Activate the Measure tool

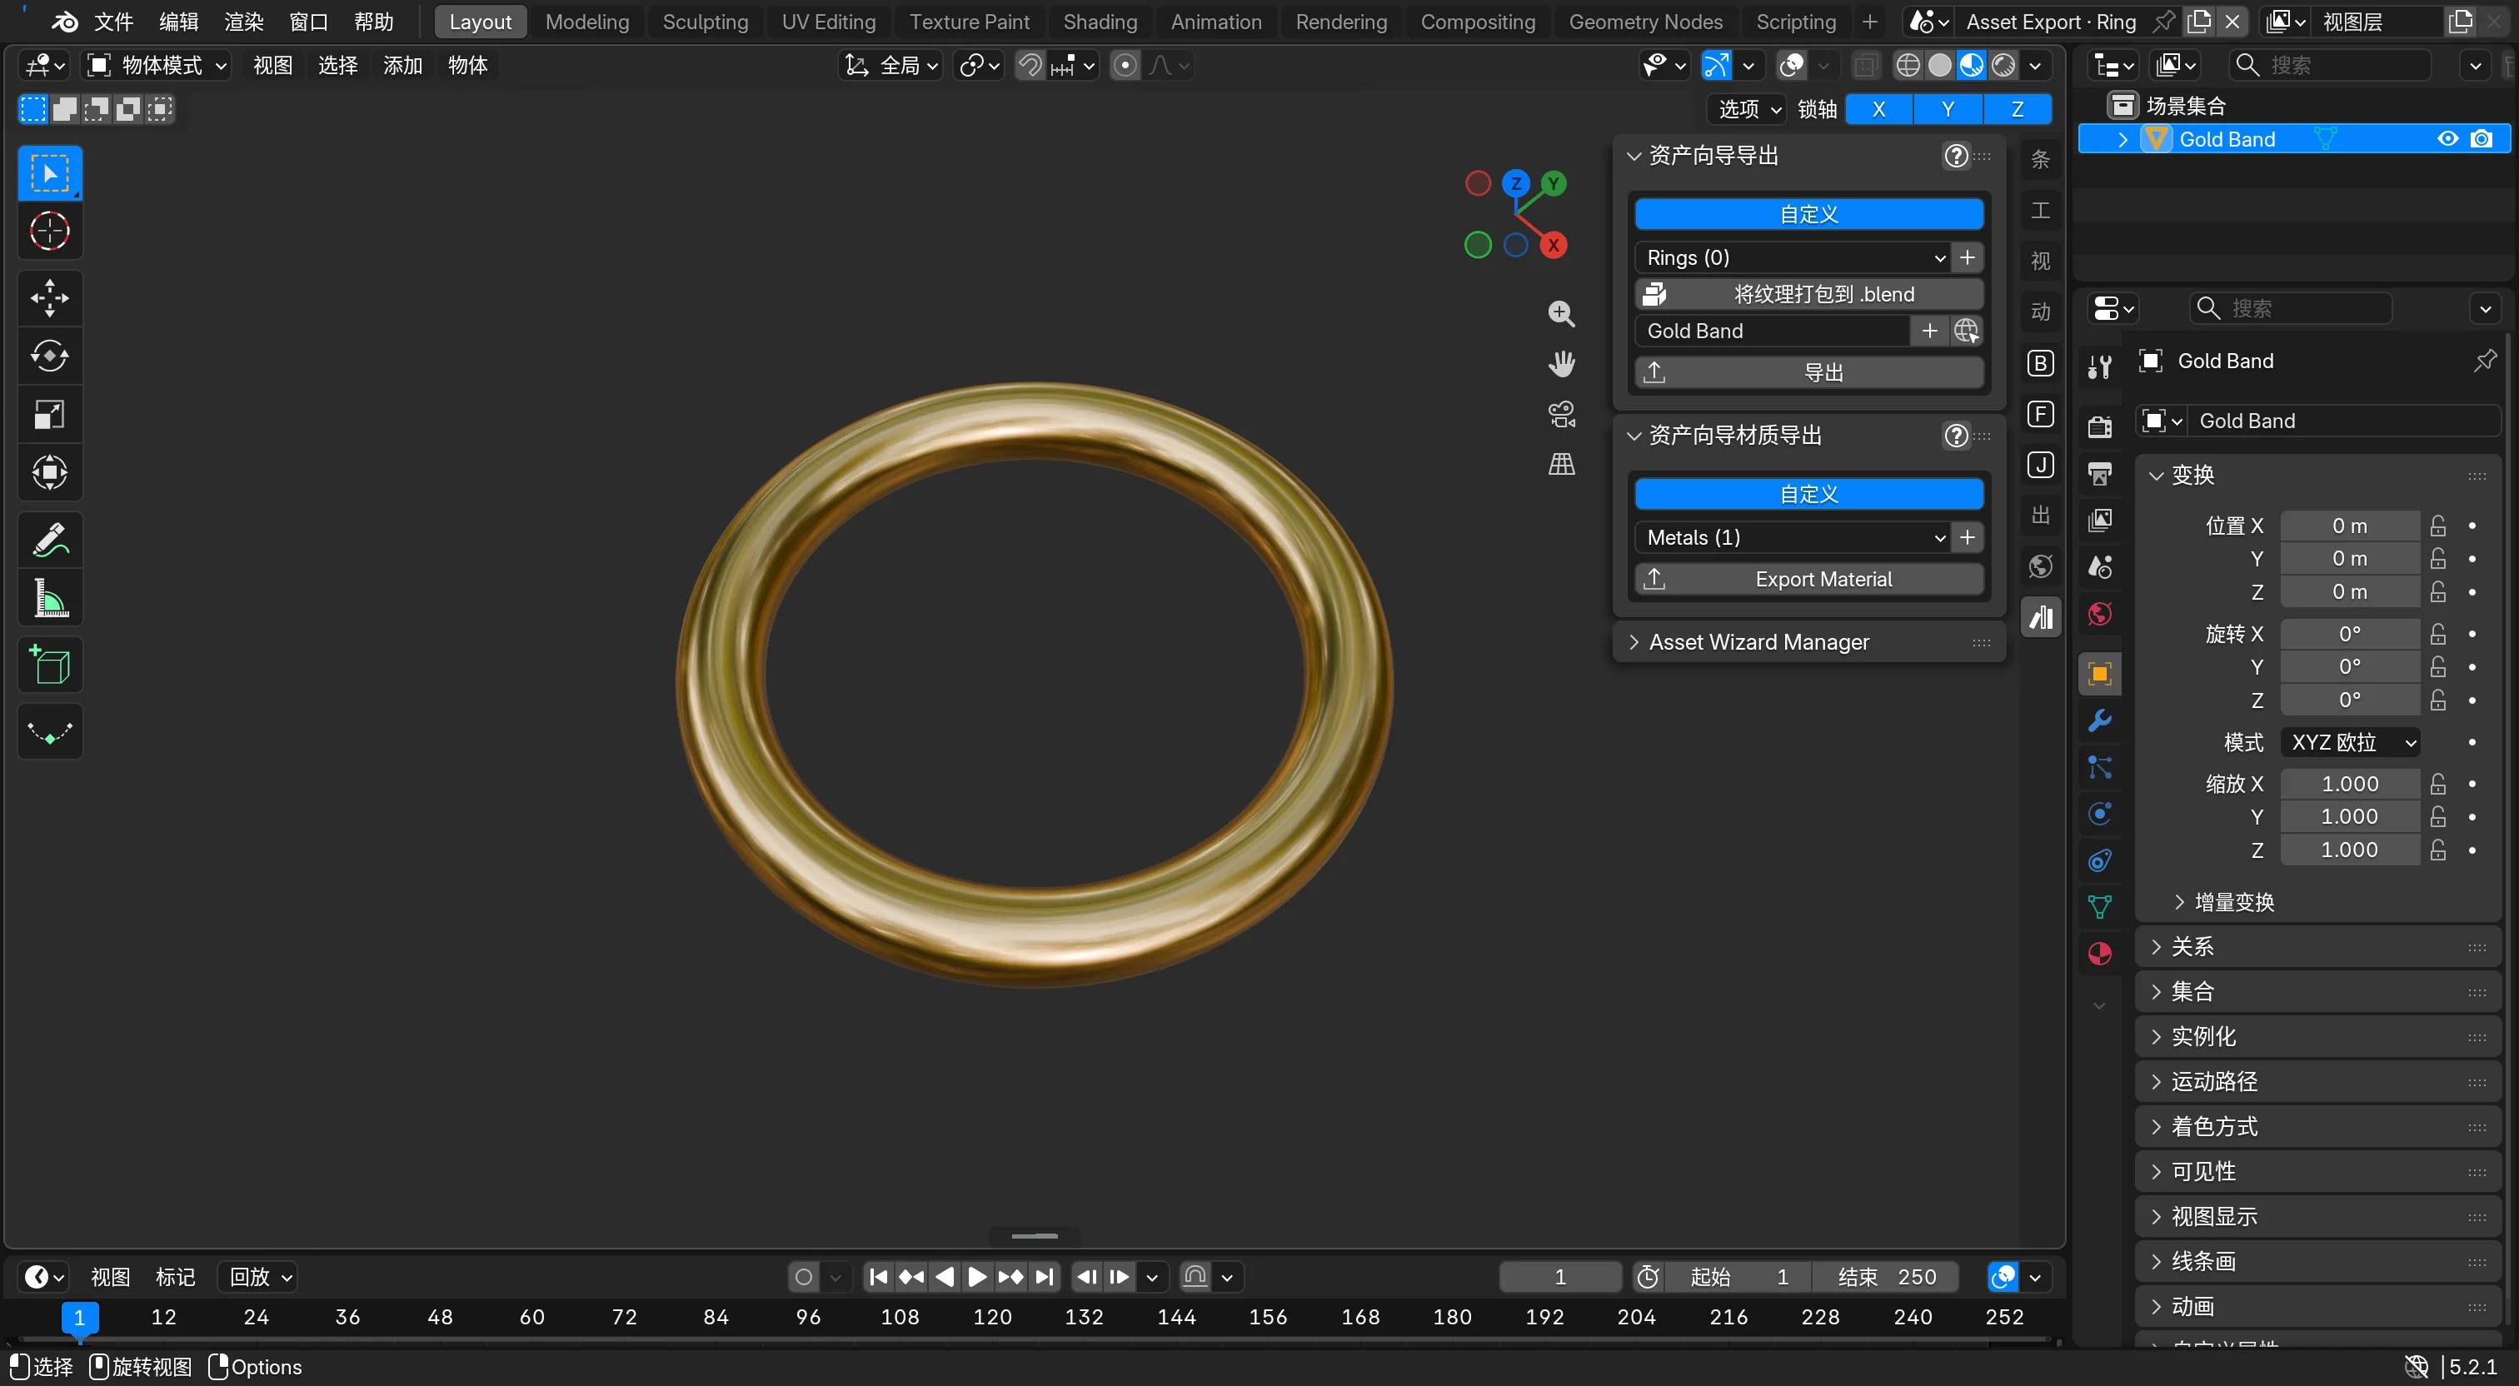pyautogui.click(x=50, y=599)
